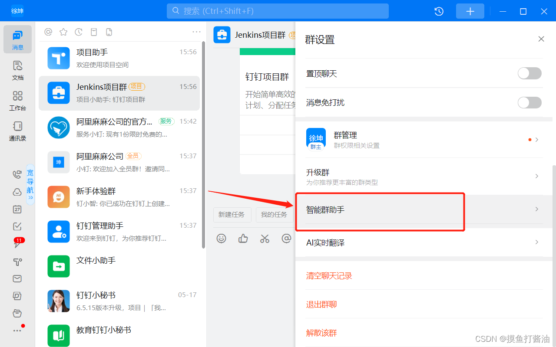Click the chat list scrollbar
The image size is (556, 347).
pyautogui.click(x=204, y=144)
